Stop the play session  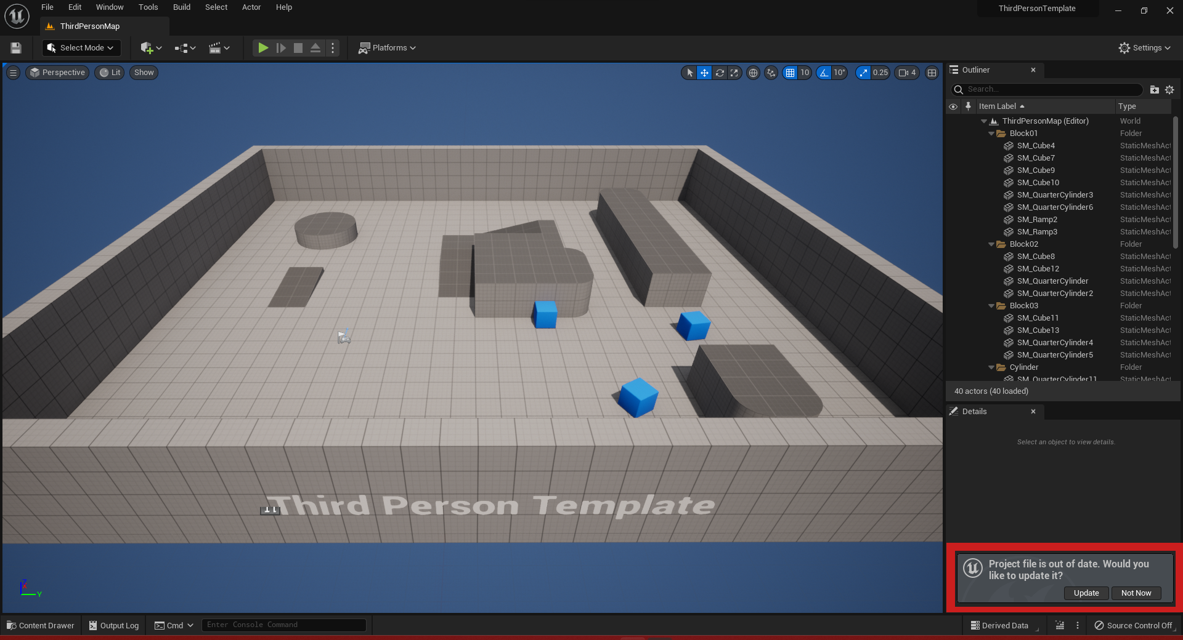pyautogui.click(x=298, y=48)
